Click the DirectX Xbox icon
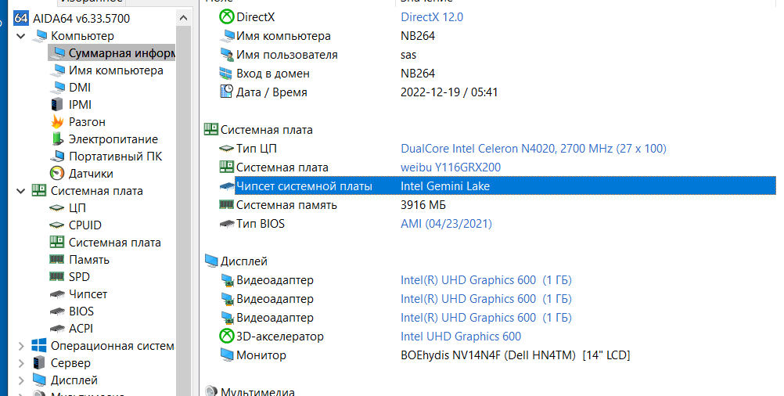784x396 pixels. pyautogui.click(x=227, y=17)
